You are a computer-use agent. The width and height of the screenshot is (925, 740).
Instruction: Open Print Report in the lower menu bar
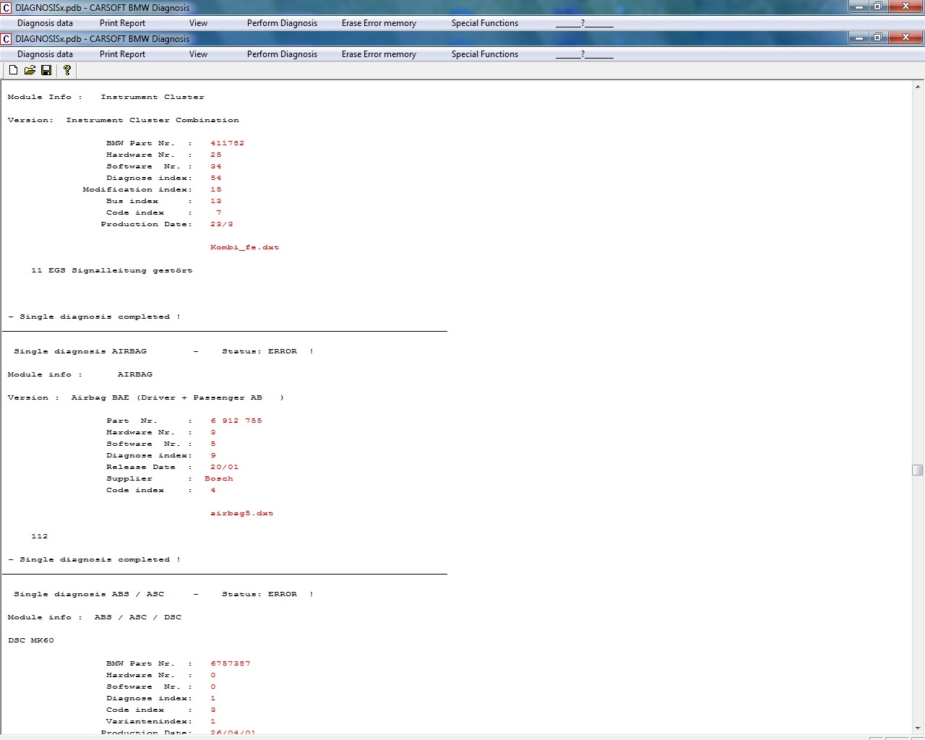(122, 54)
